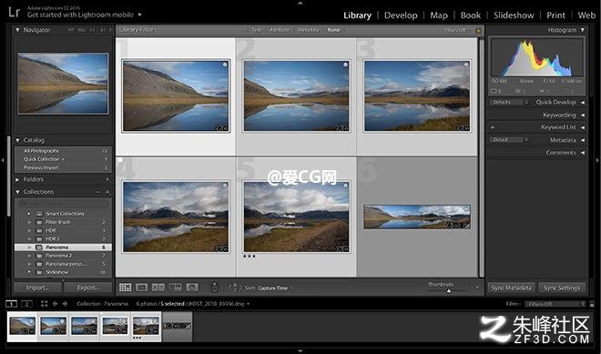
Task: Toggle the main window display button
Action: pyautogui.click(x=12, y=304)
